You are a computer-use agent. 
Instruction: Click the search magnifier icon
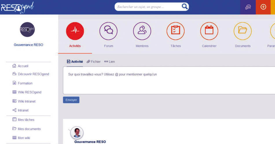tap(184, 7)
